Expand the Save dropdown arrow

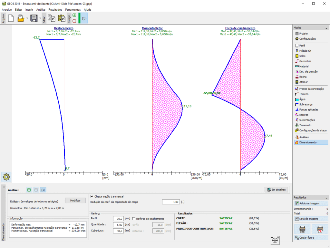(40, 18)
